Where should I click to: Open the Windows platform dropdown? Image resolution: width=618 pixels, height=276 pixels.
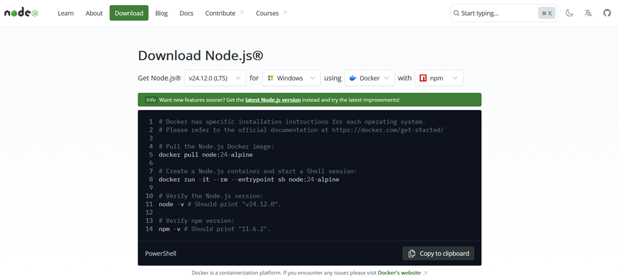click(291, 78)
